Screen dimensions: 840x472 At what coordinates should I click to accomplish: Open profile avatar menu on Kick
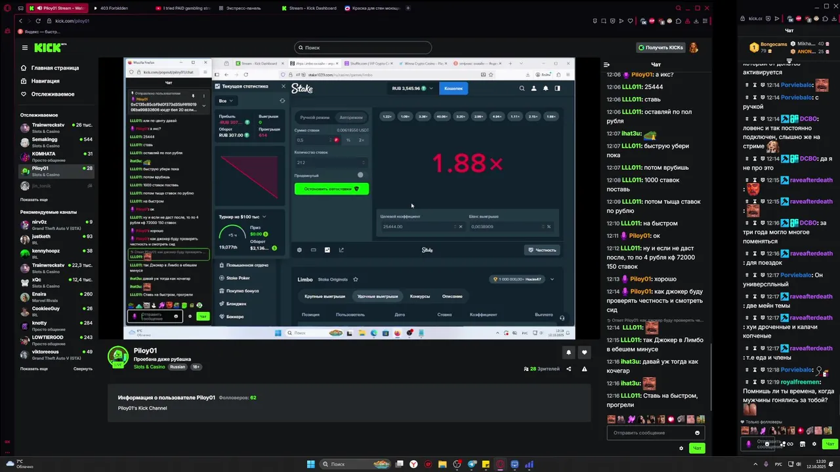pos(694,47)
